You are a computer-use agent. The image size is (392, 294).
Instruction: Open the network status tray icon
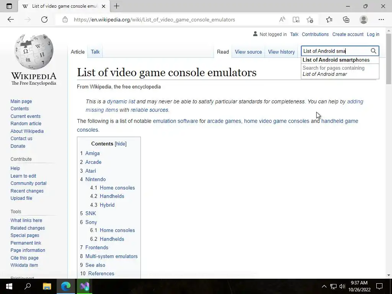pyautogui.click(x=333, y=286)
